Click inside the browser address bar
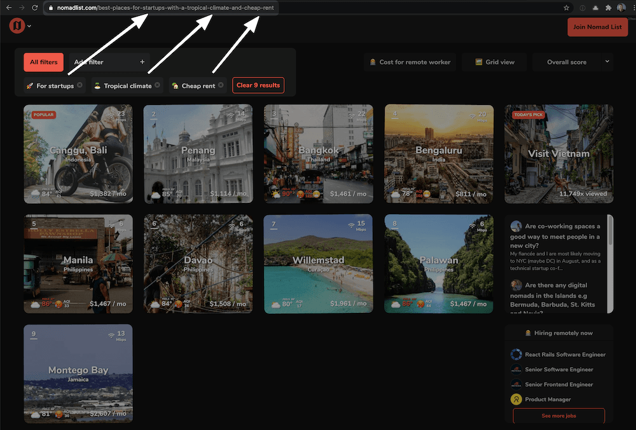This screenshot has width=636, height=430. tap(159, 8)
